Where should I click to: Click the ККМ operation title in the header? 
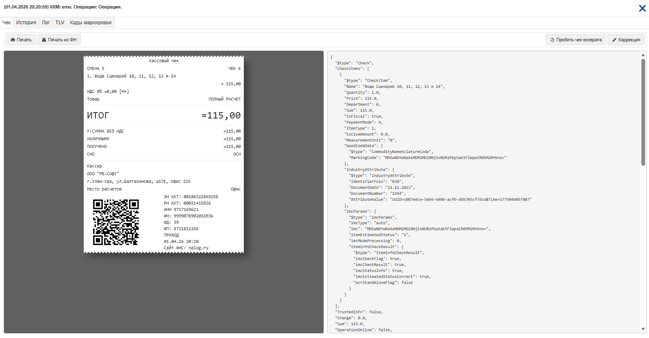(x=63, y=7)
